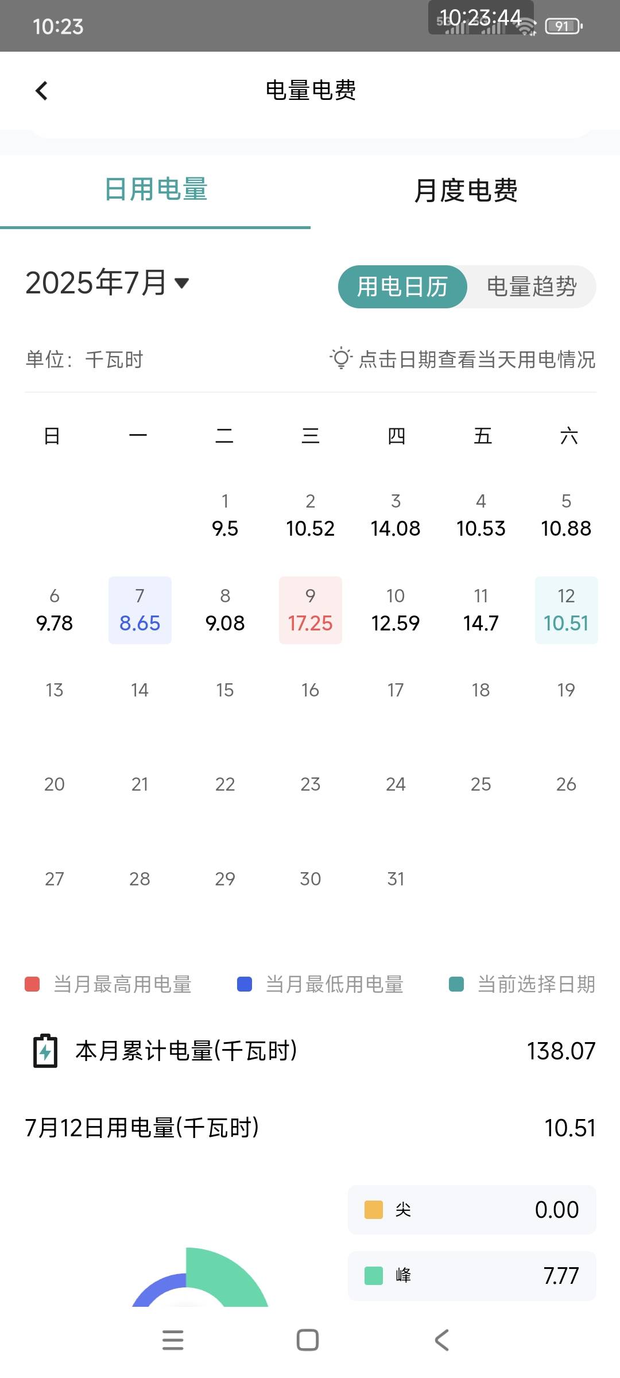620x1378 pixels.
Task: Tap calendar date 24
Action: point(396,784)
